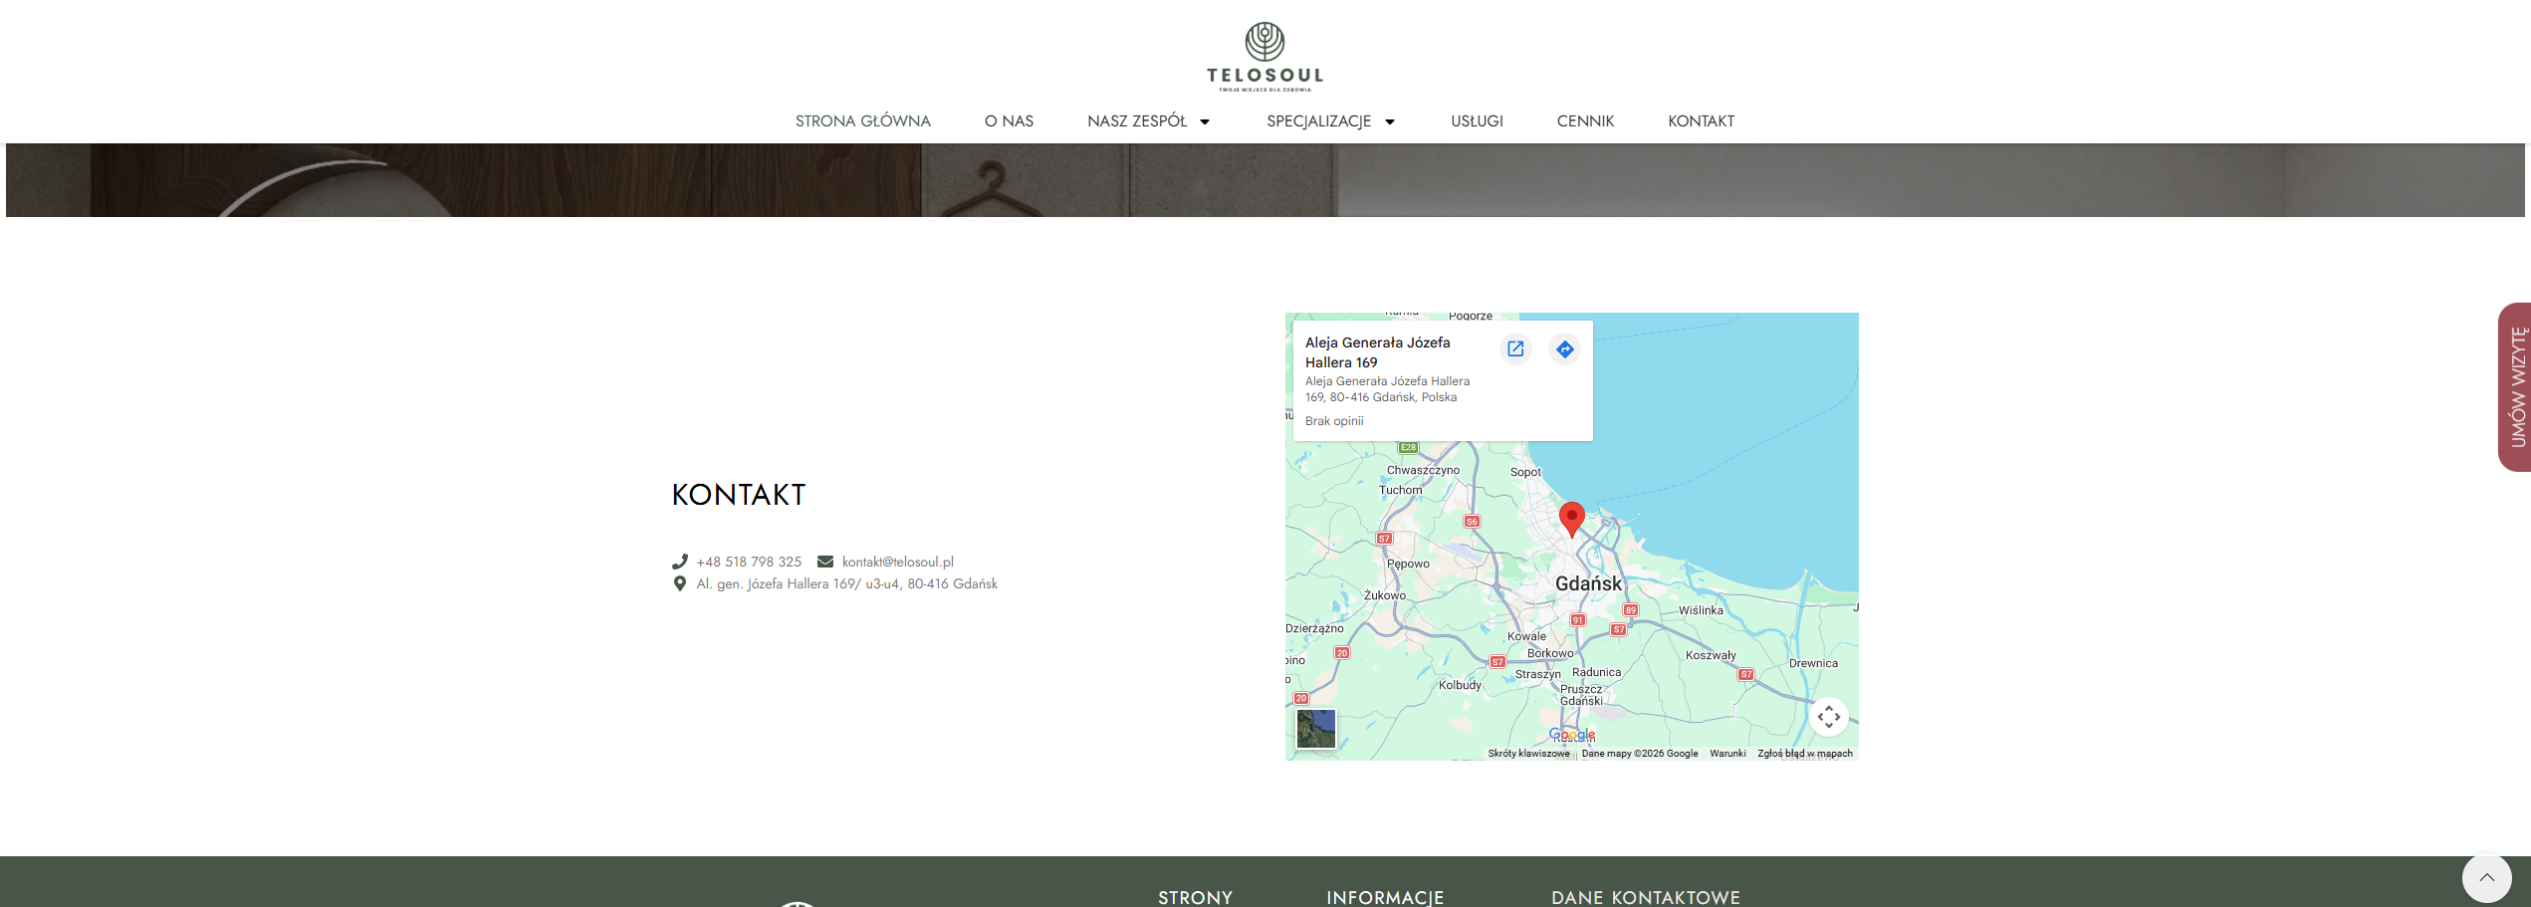Go to Strona Główna page
The width and height of the screenshot is (2531, 907).
[862, 121]
